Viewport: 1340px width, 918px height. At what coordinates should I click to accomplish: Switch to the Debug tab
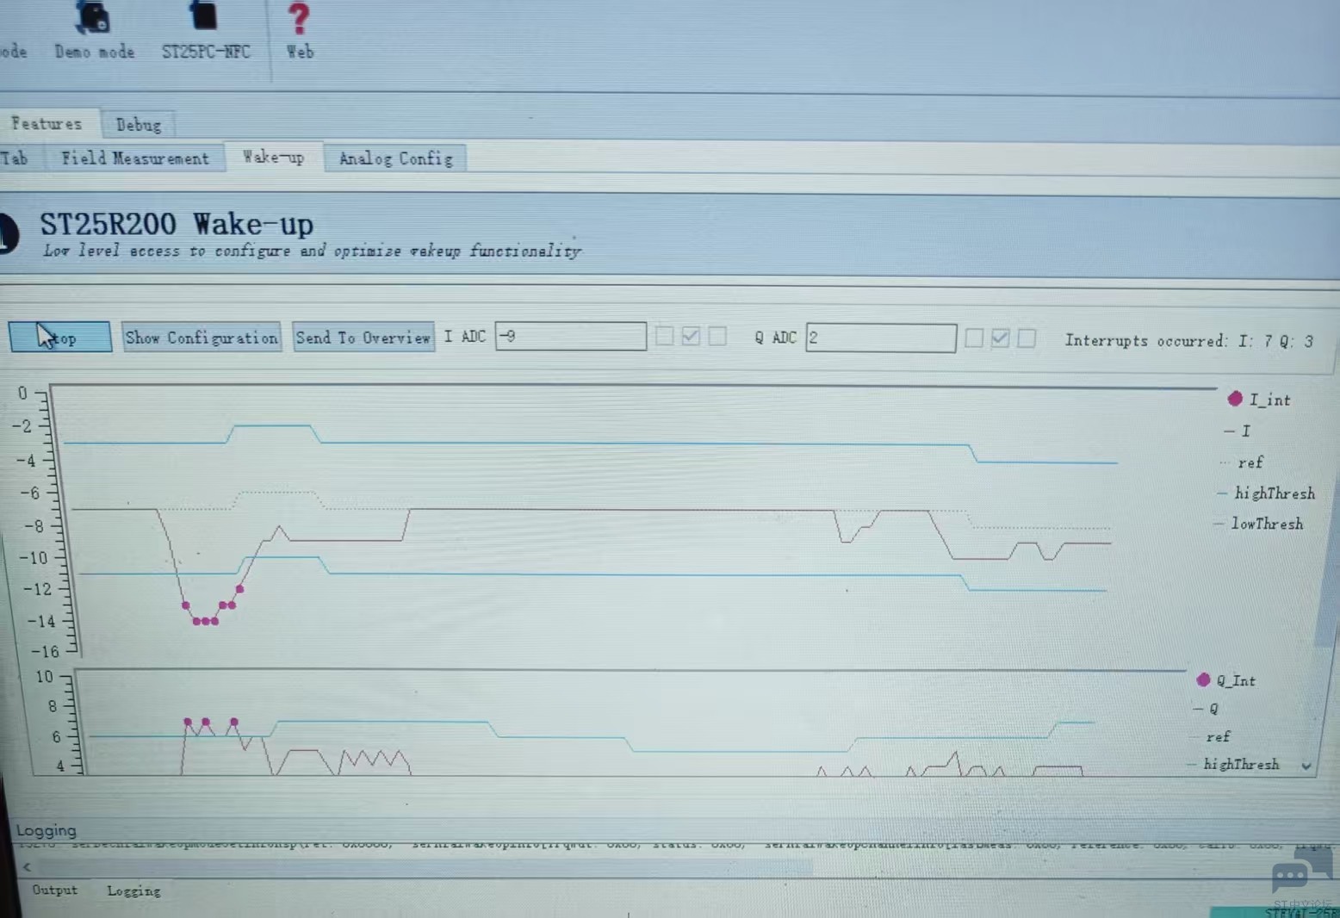coord(139,125)
